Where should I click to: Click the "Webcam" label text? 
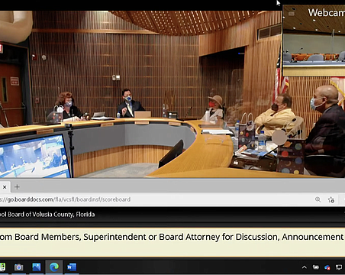coord(327,12)
